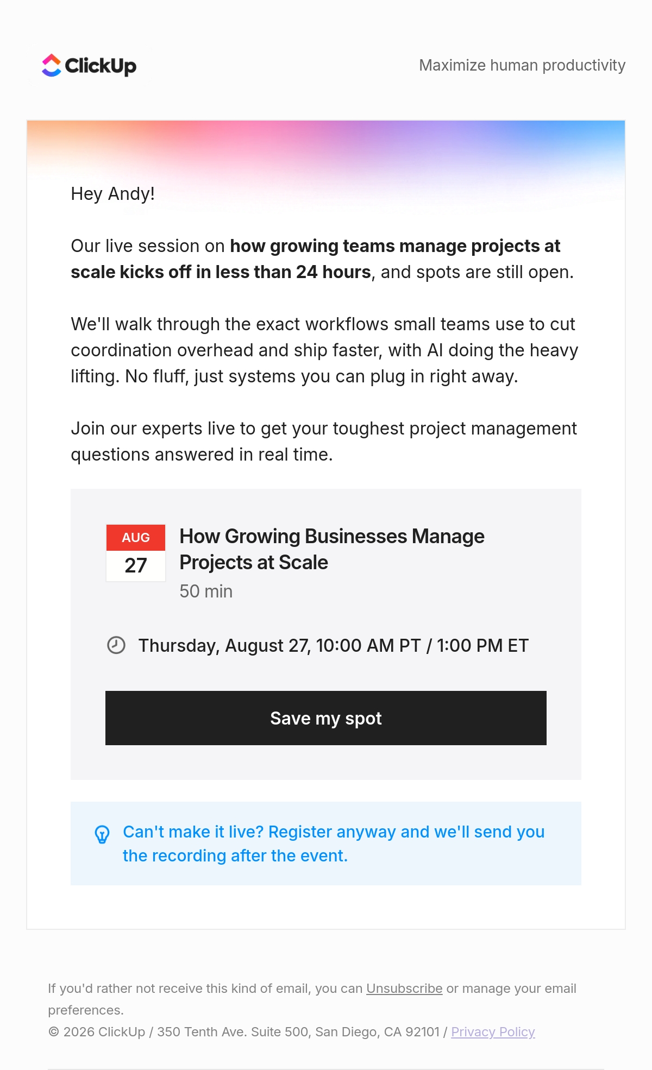Click the copyright symbol in the footer
The height and width of the screenshot is (1070, 652).
click(x=53, y=1031)
